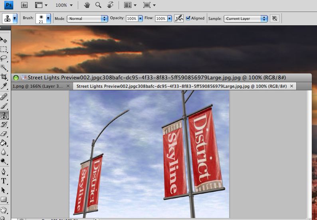Launch Adobe Bridge from the Br icon
This screenshot has height=220, width=317.
tap(24, 5)
